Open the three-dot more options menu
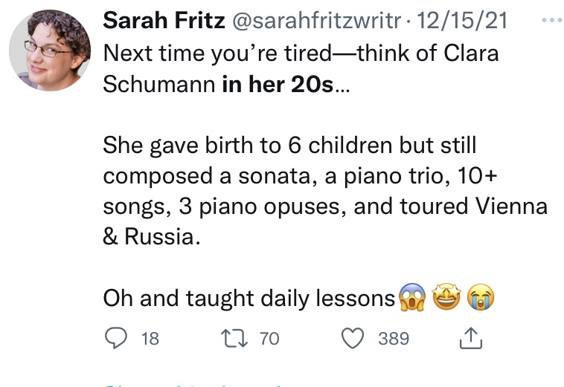The image size is (564, 387). (x=551, y=22)
